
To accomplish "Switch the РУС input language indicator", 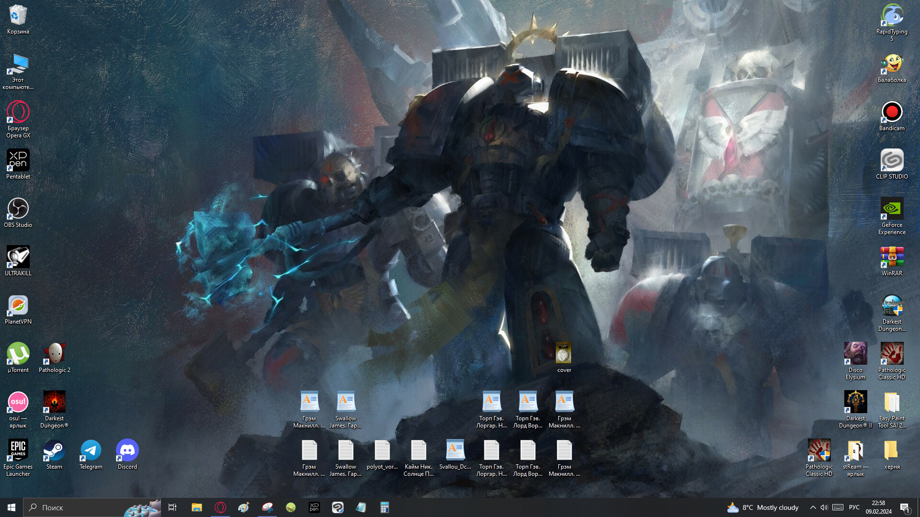I will 854,507.
